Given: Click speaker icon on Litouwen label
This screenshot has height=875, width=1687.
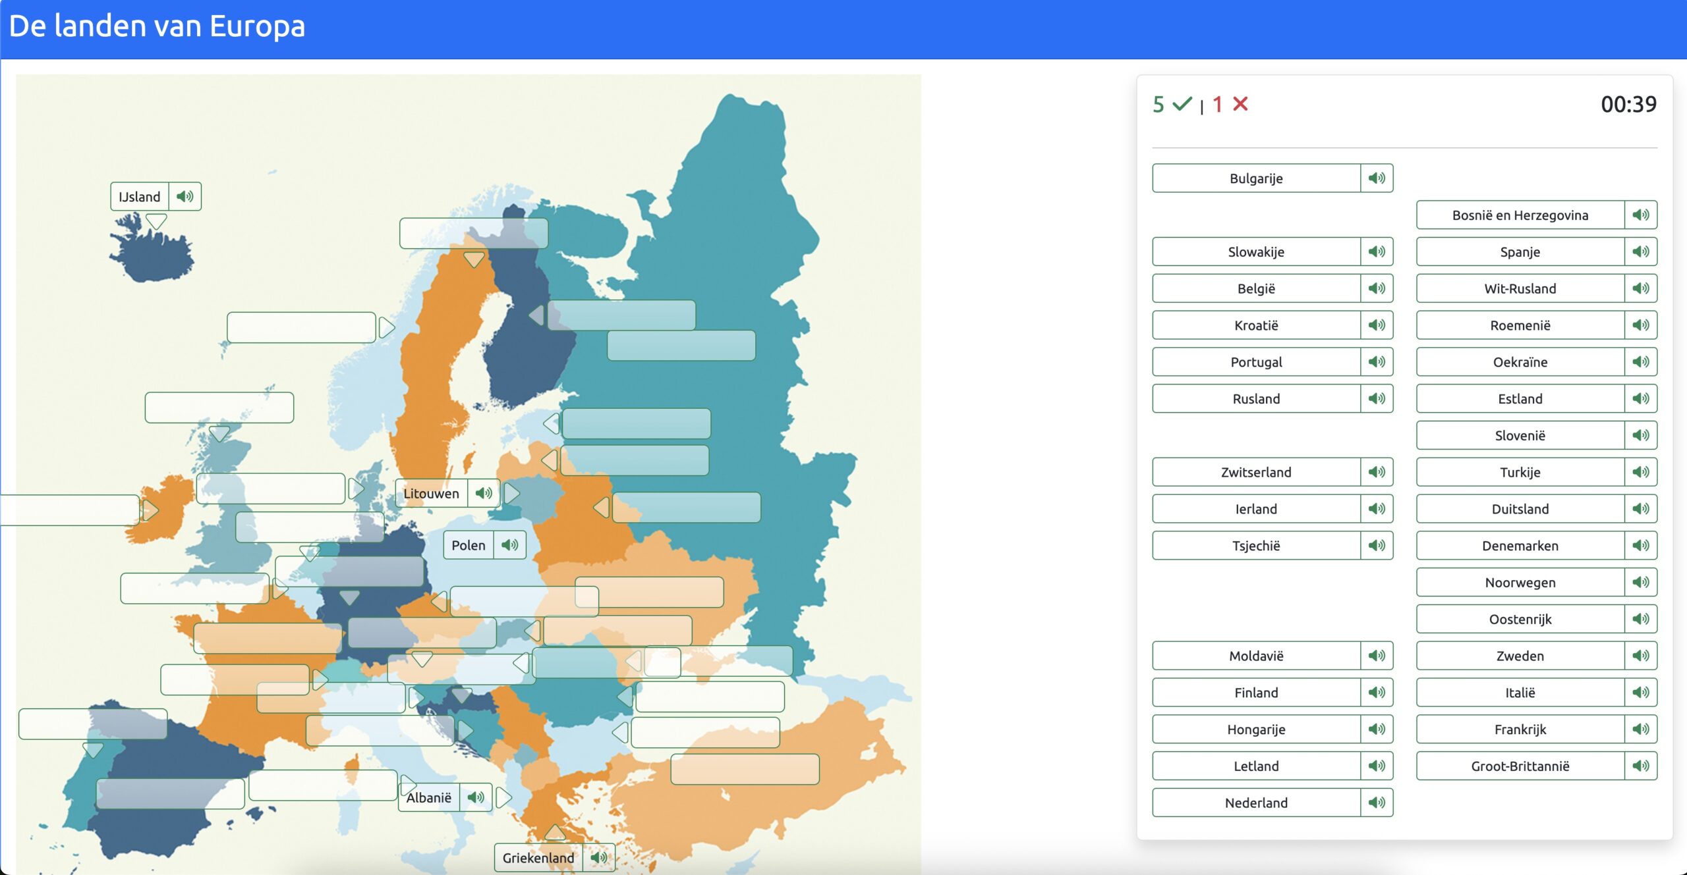Looking at the screenshot, I should (484, 493).
